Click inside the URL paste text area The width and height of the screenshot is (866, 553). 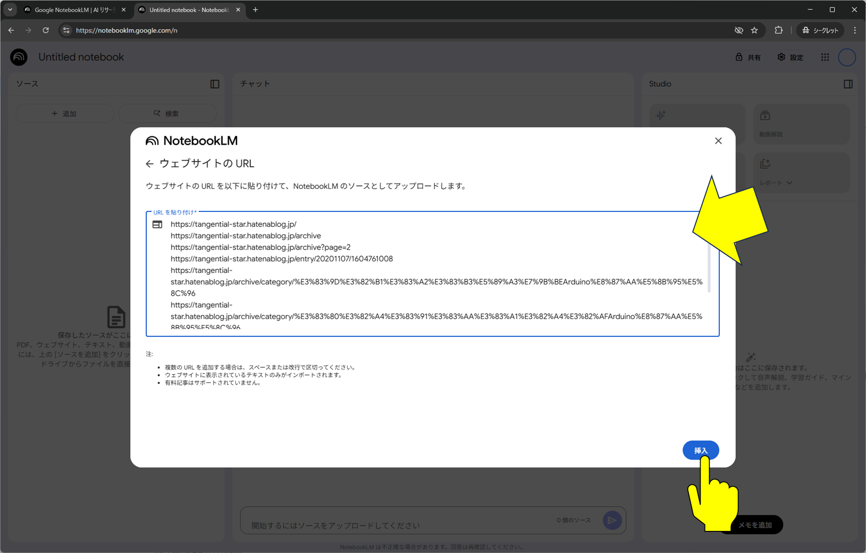[433, 274]
